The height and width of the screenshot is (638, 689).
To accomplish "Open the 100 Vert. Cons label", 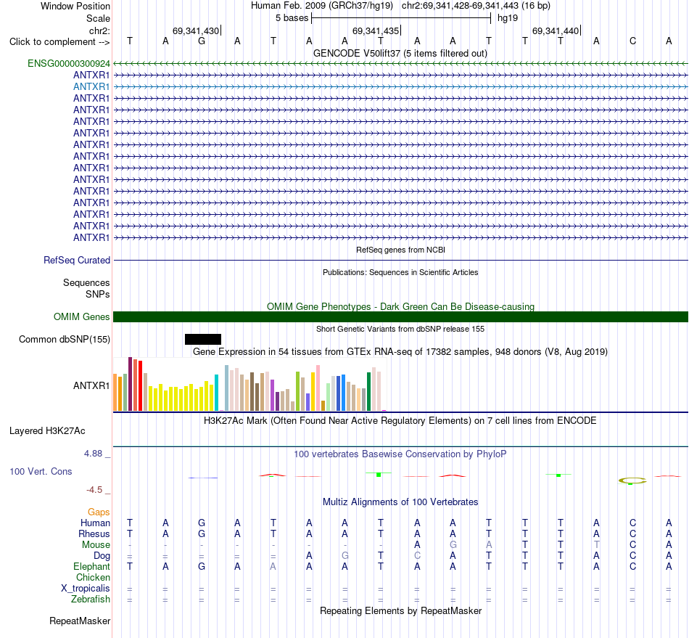I will (x=41, y=471).
